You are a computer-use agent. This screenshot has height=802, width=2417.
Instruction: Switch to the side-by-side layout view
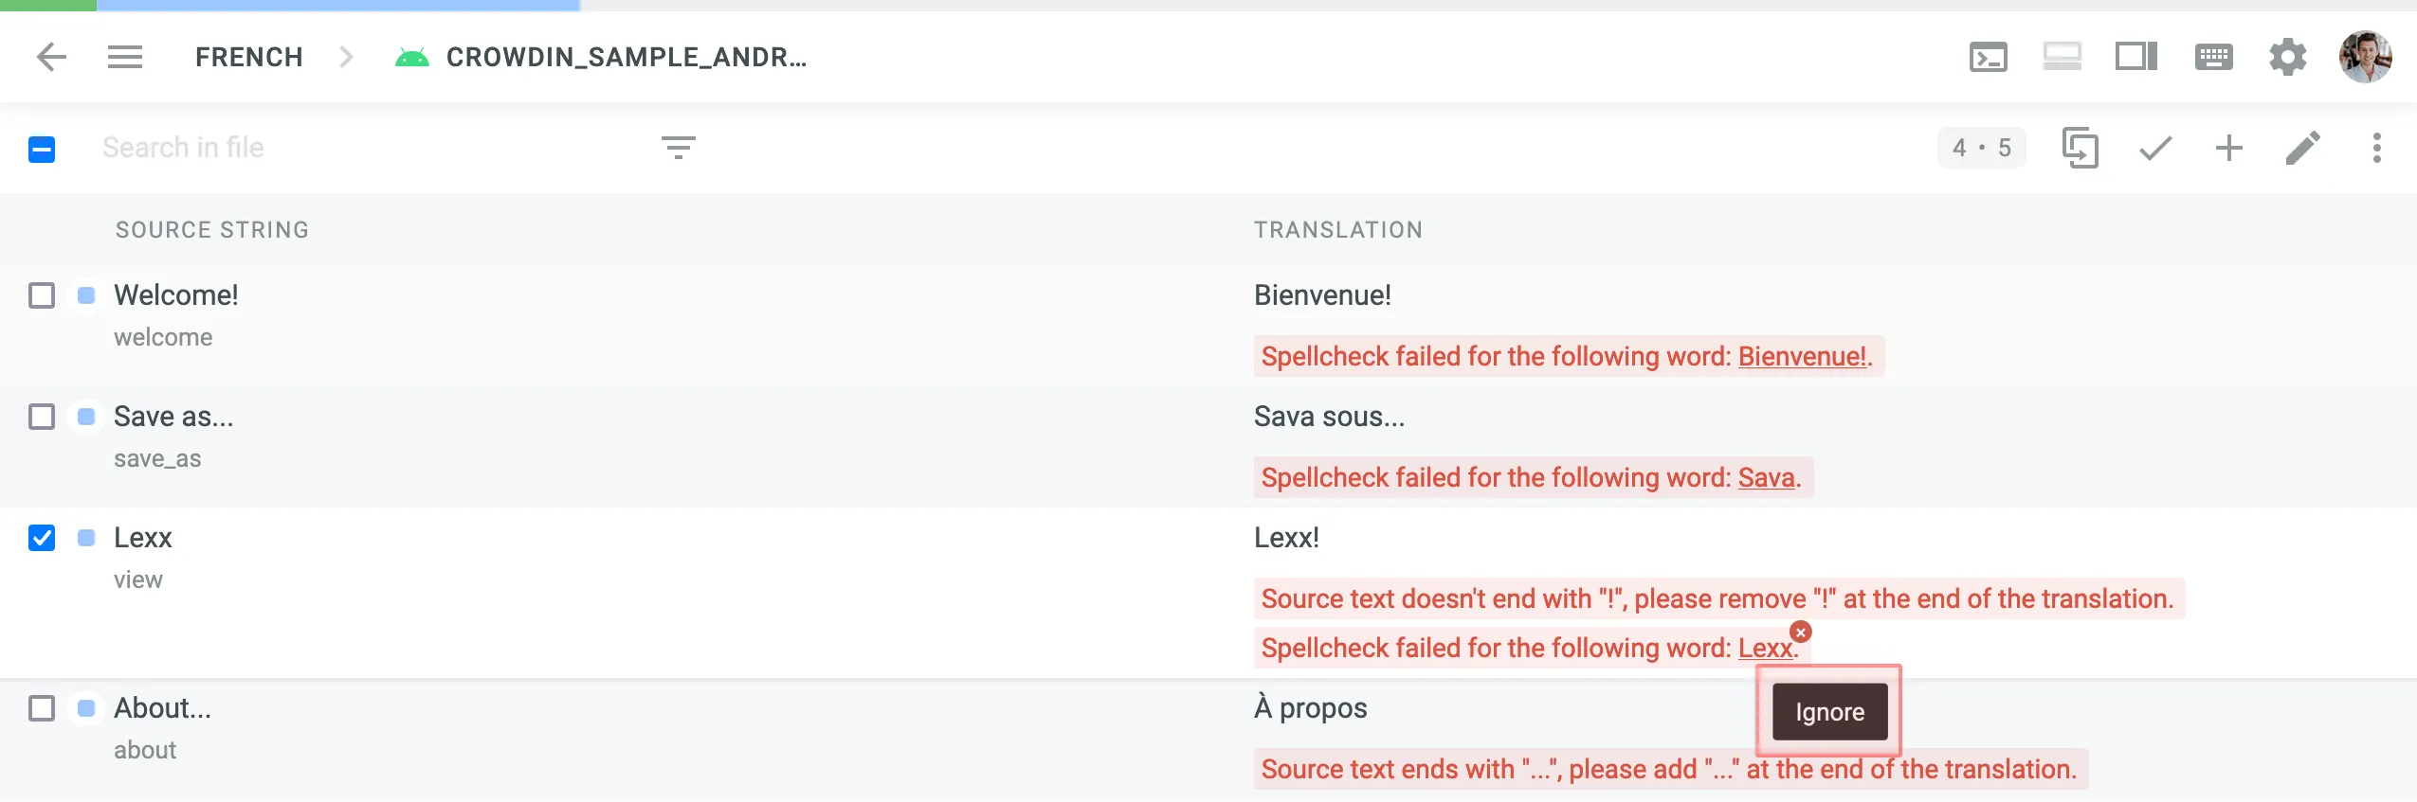pyautogui.click(x=2137, y=57)
